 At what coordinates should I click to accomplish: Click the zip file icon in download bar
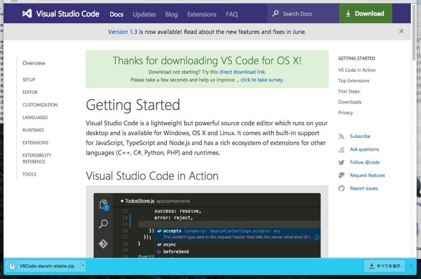[x=12, y=266]
